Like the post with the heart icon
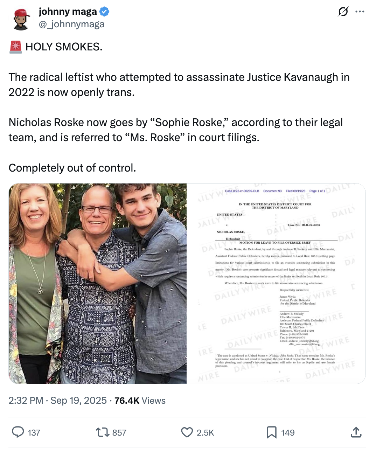Viewport: 376px width, 451px height. 187,432
